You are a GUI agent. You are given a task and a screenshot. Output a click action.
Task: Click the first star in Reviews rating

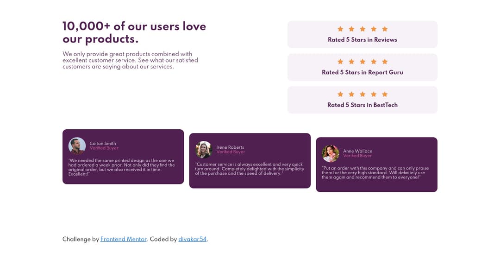340,29
